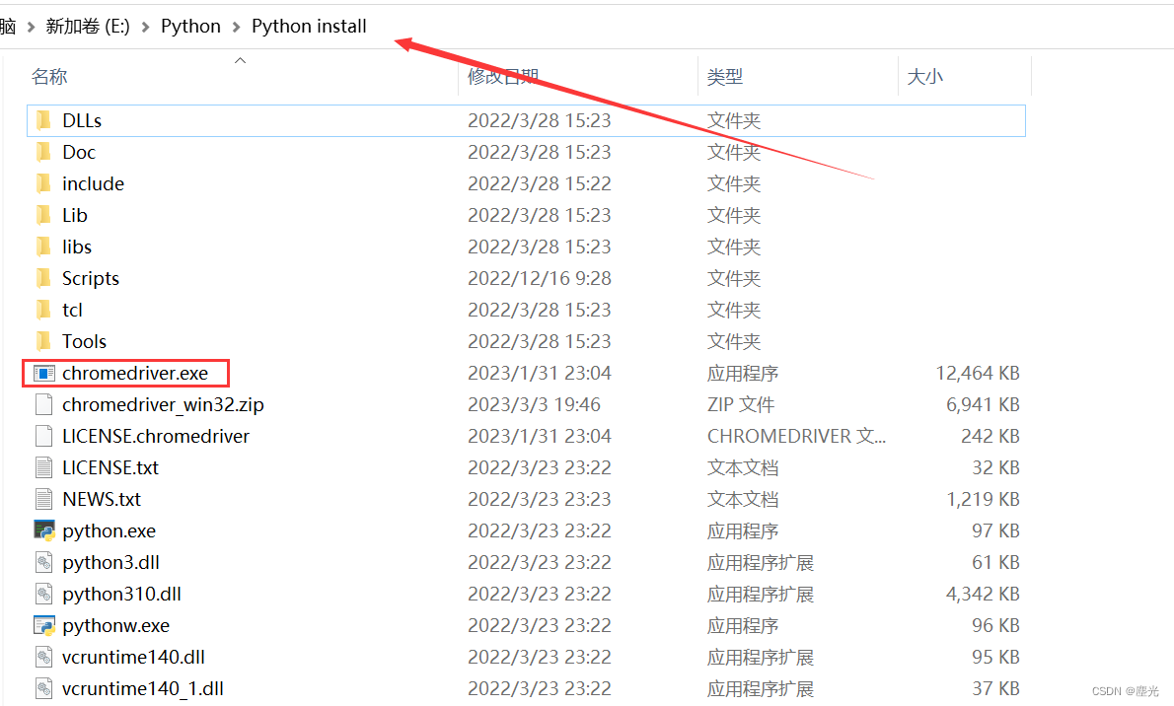The height and width of the screenshot is (706, 1174).
Task: Click the CHROMEDRIVER 文... type cell
Action: tap(797, 436)
